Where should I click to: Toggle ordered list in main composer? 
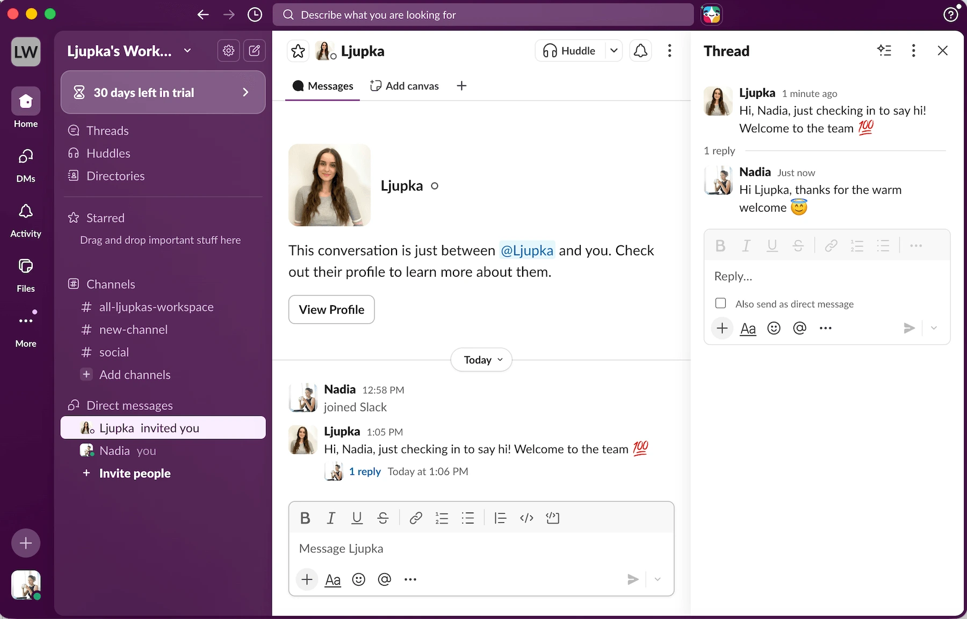click(x=442, y=518)
